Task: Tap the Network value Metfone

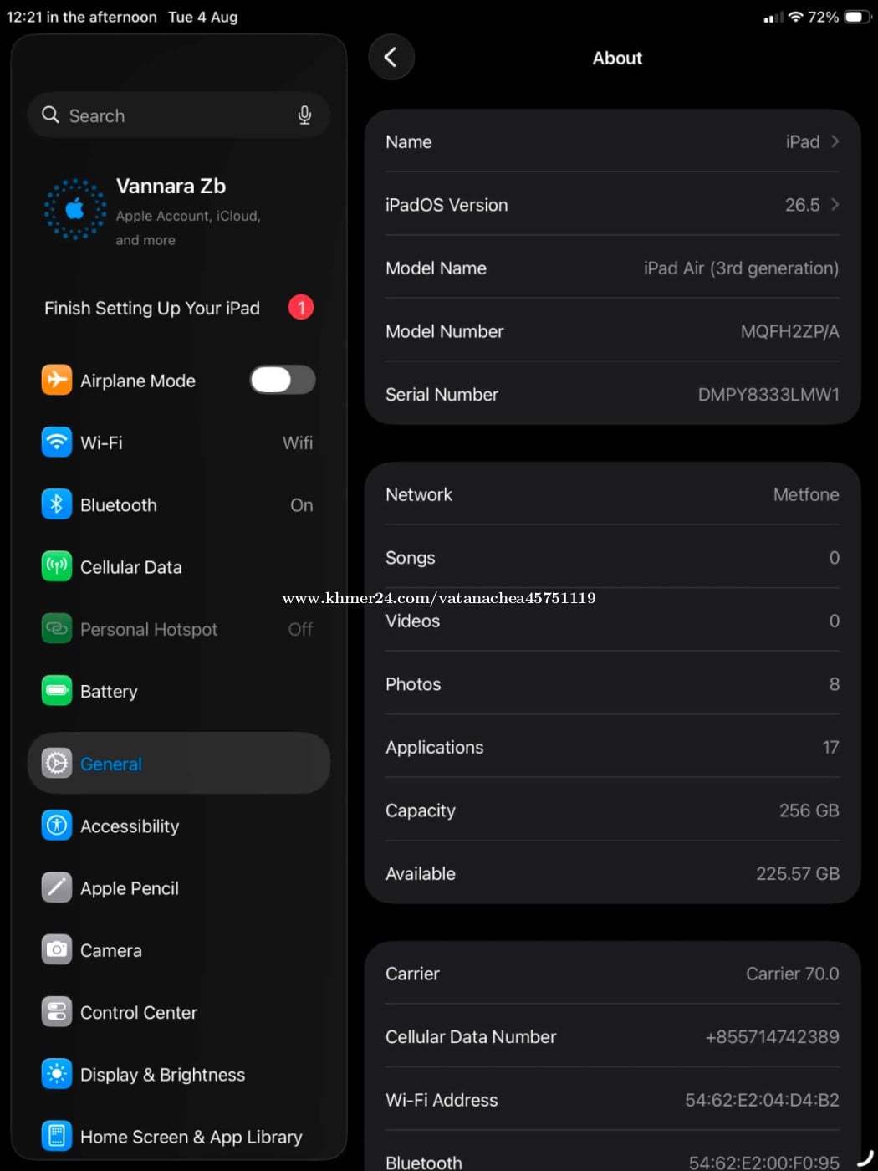Action: [x=806, y=494]
